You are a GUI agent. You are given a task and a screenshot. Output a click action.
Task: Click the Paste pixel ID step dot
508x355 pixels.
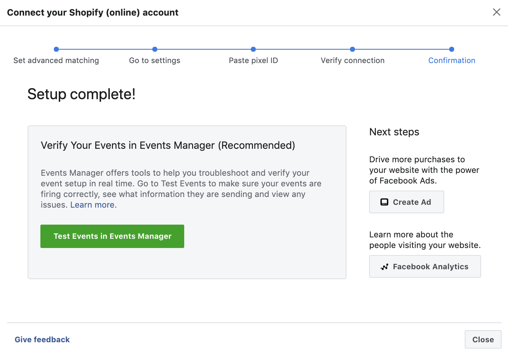[x=253, y=49]
